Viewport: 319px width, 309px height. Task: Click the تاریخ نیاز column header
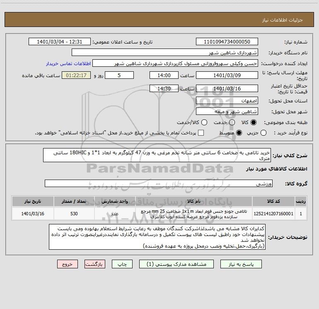point(33,202)
